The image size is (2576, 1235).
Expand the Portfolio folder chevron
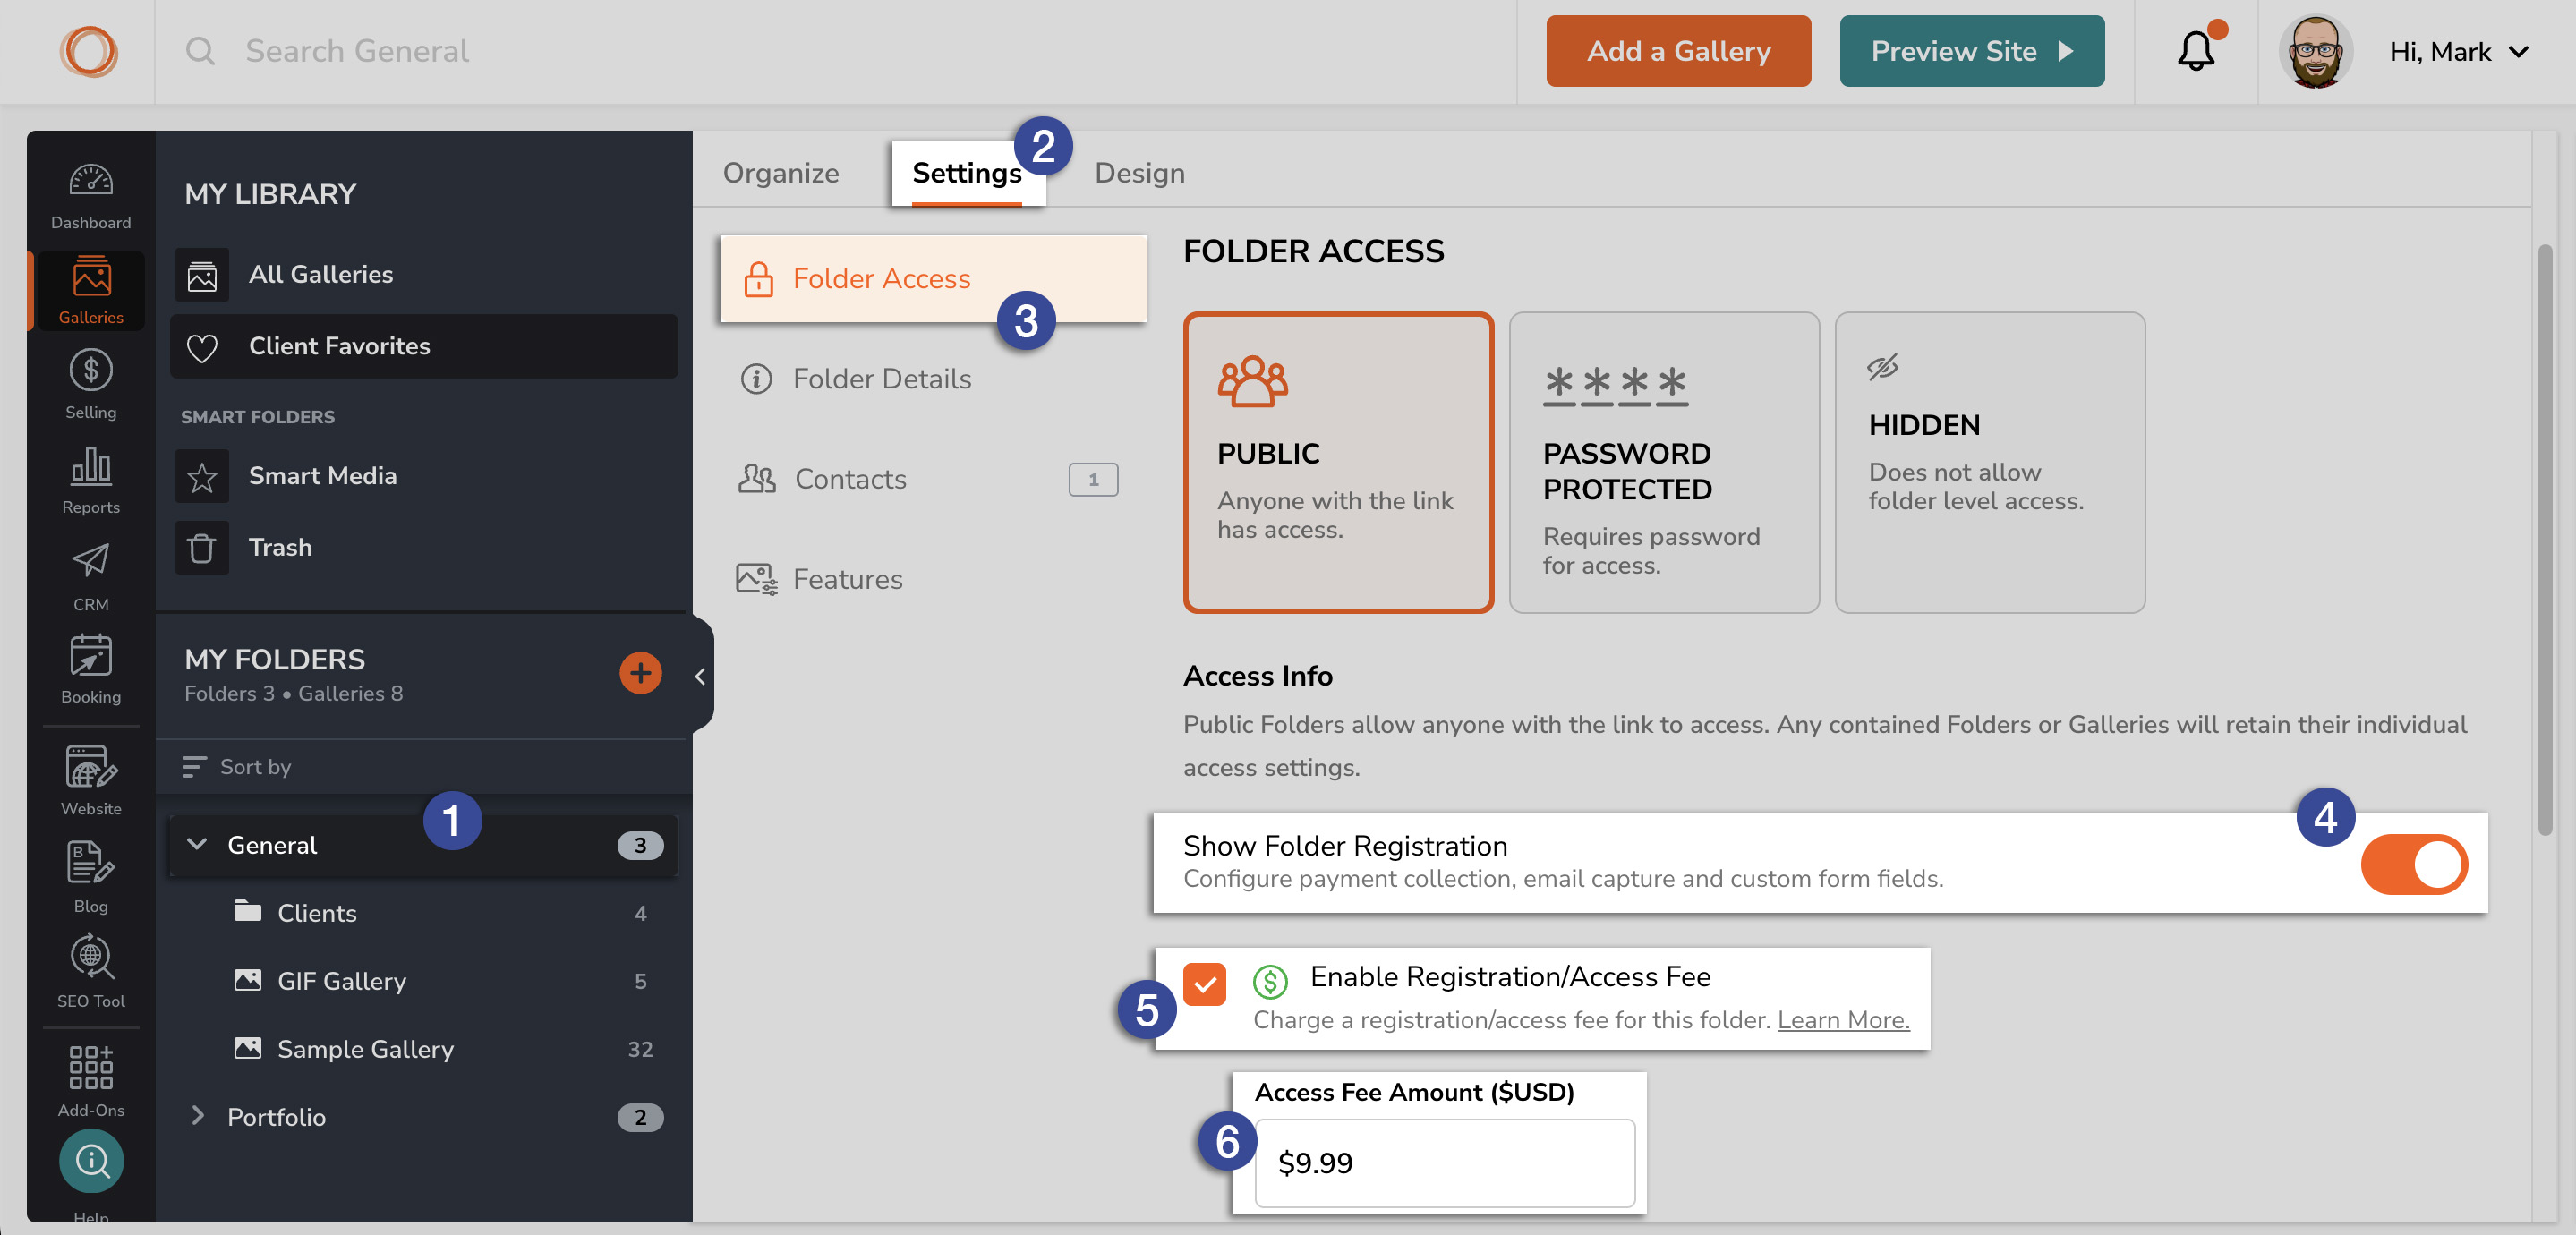pos(197,1117)
